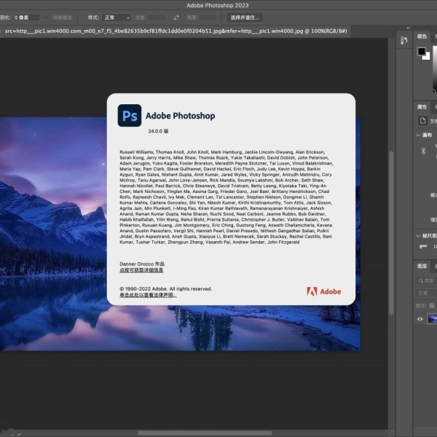Image resolution: width=437 pixels, height=437 pixels.
Task: Open the History panel icon in the collapsed dock
Action: pyautogui.click(x=404, y=41)
